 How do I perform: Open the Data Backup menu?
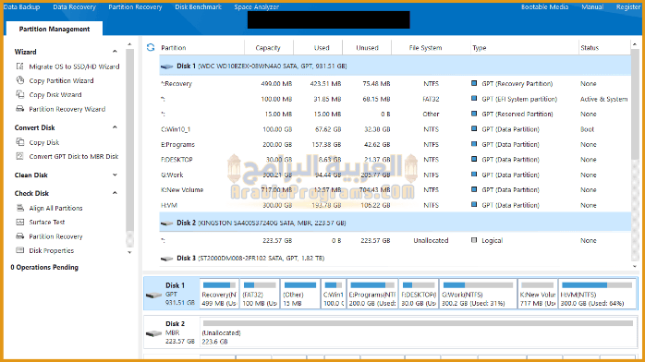coord(21,7)
